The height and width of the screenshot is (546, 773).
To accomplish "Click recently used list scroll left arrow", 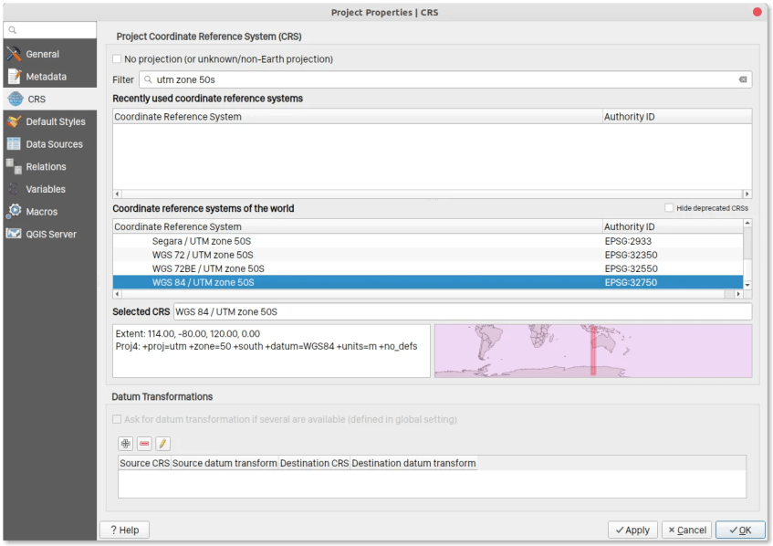I will tap(117, 194).
